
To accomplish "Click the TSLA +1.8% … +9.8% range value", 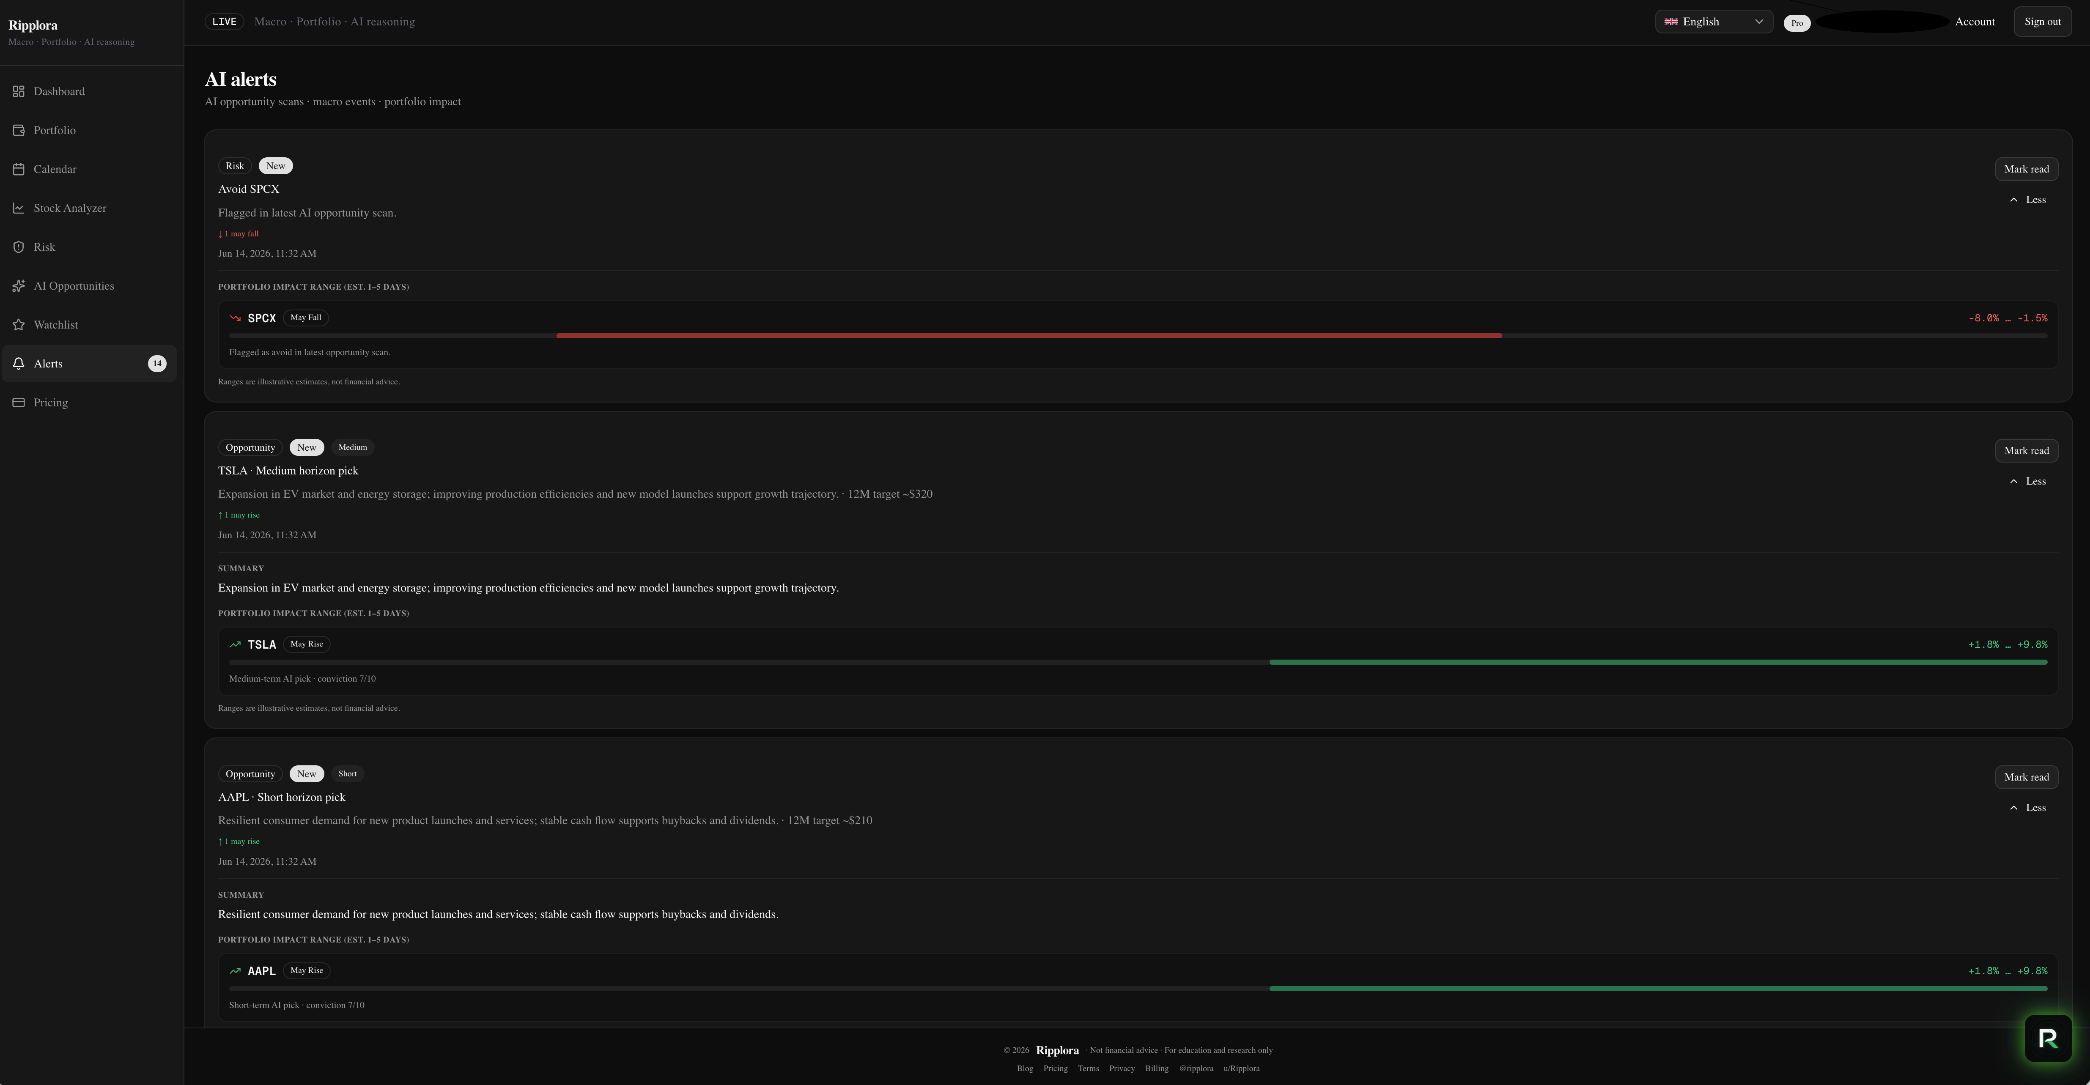I will point(2007,645).
